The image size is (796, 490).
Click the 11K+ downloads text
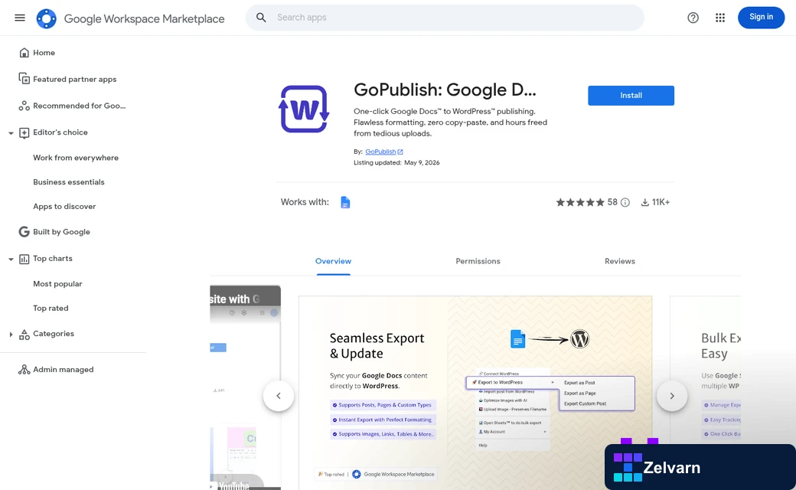[x=661, y=203]
